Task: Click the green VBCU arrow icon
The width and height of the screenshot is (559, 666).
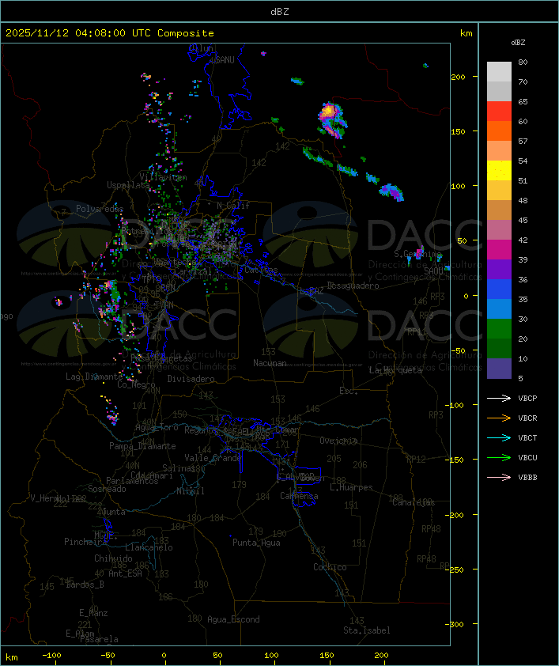Action: pos(499,457)
